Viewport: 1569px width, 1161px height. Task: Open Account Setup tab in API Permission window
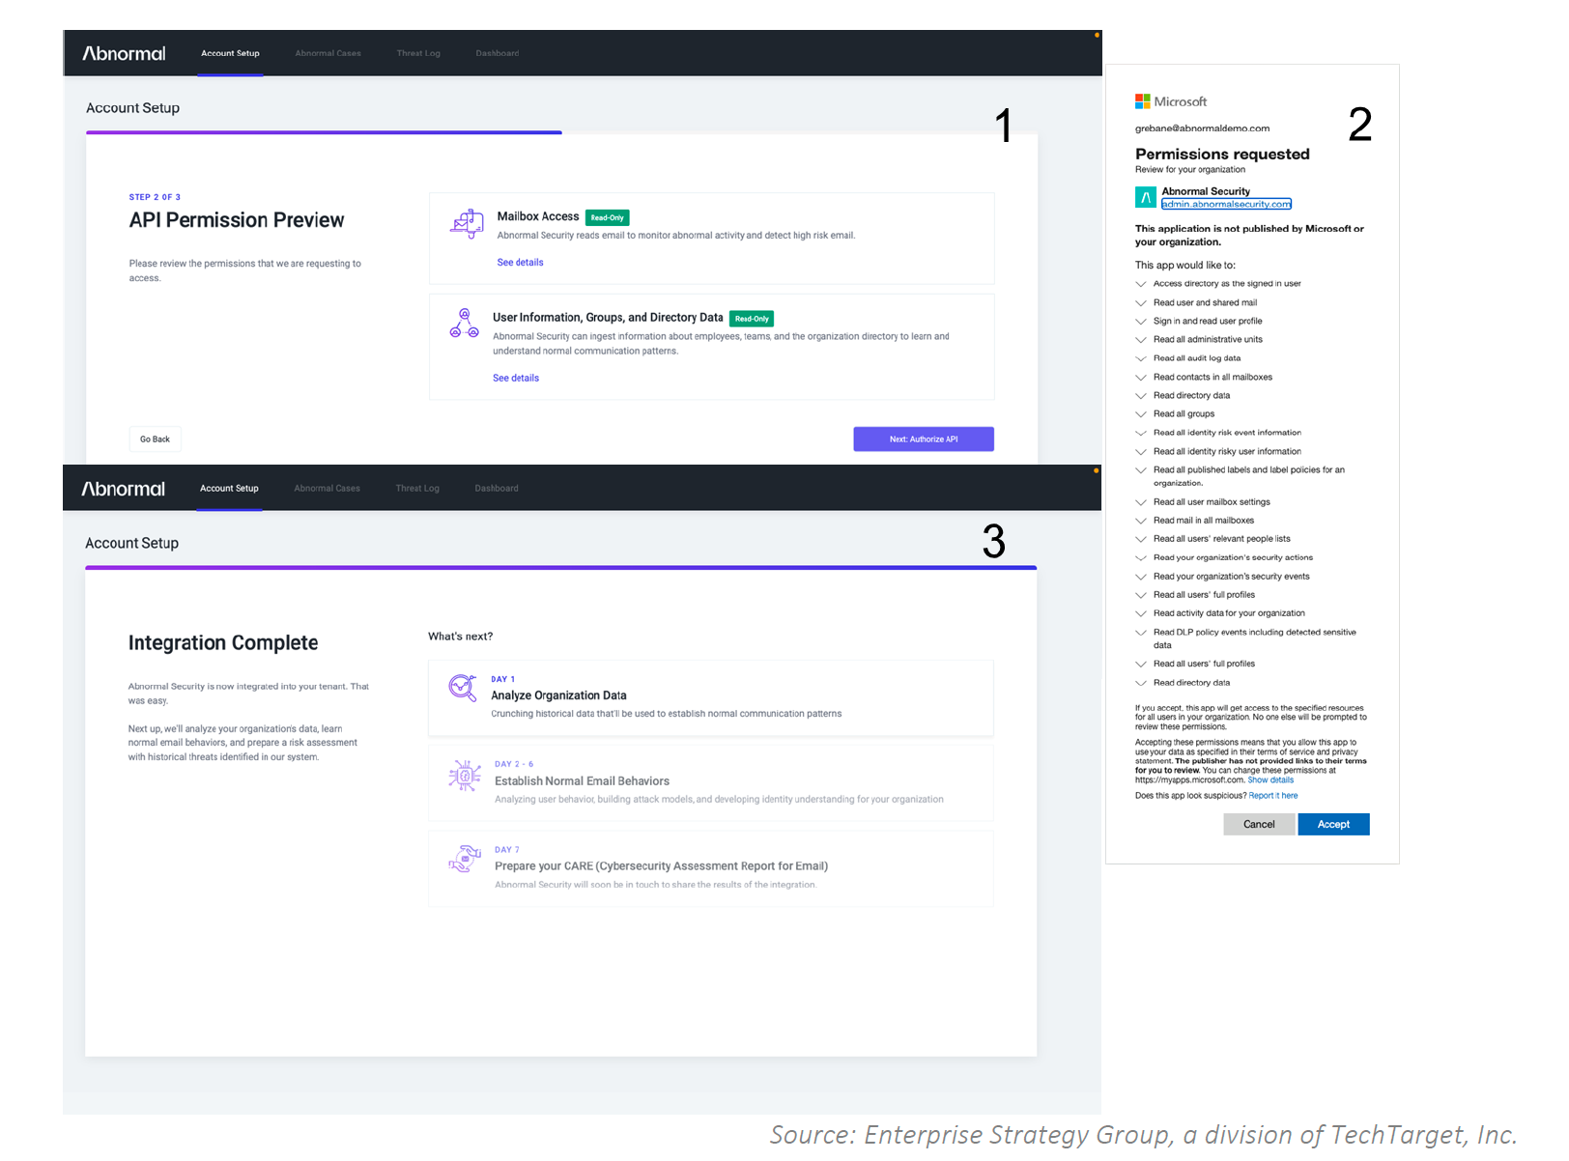[230, 53]
